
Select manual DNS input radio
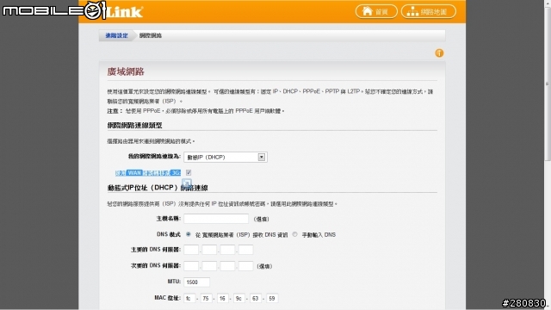click(294, 234)
